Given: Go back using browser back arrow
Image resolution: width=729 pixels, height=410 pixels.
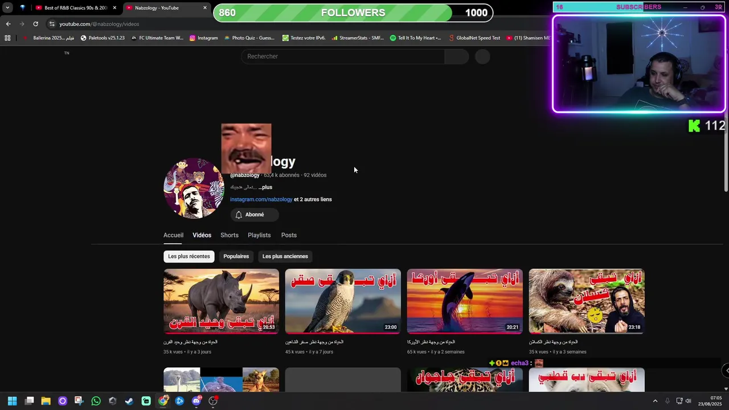Looking at the screenshot, I should click(x=8, y=24).
